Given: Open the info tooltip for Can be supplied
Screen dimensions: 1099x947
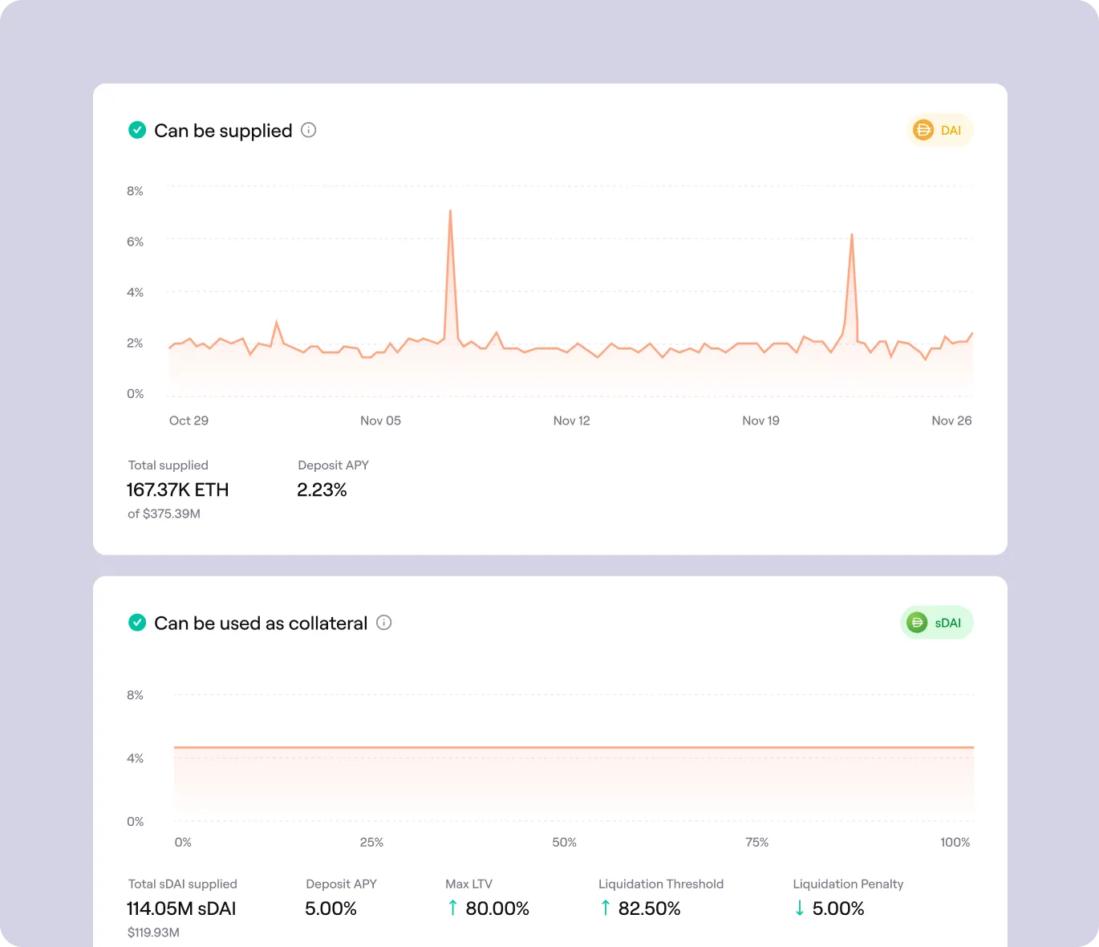Looking at the screenshot, I should [x=309, y=130].
